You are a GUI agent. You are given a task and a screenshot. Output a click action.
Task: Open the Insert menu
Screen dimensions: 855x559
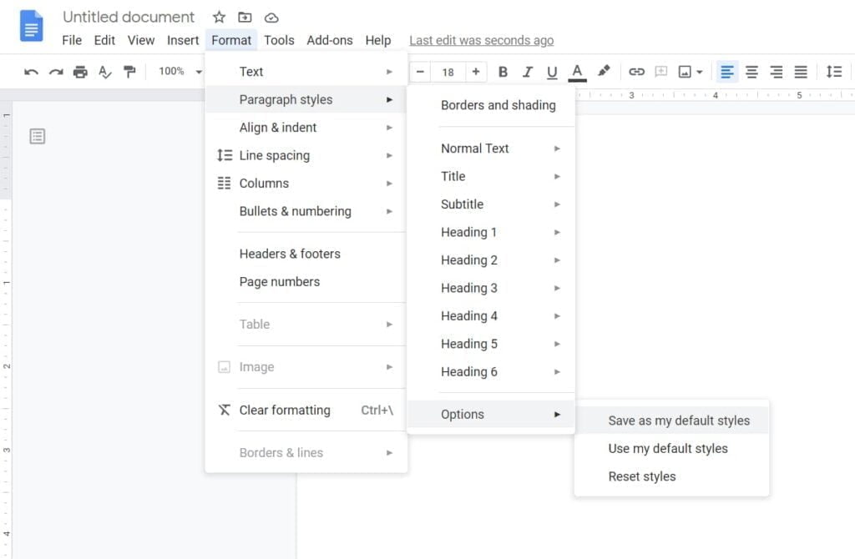click(183, 40)
